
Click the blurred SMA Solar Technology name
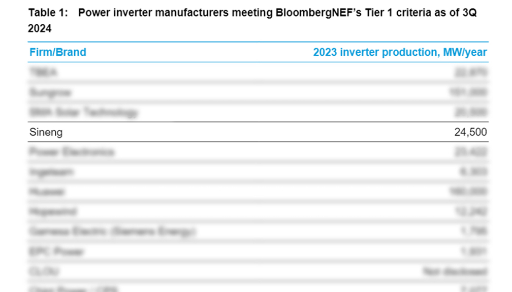83,113
